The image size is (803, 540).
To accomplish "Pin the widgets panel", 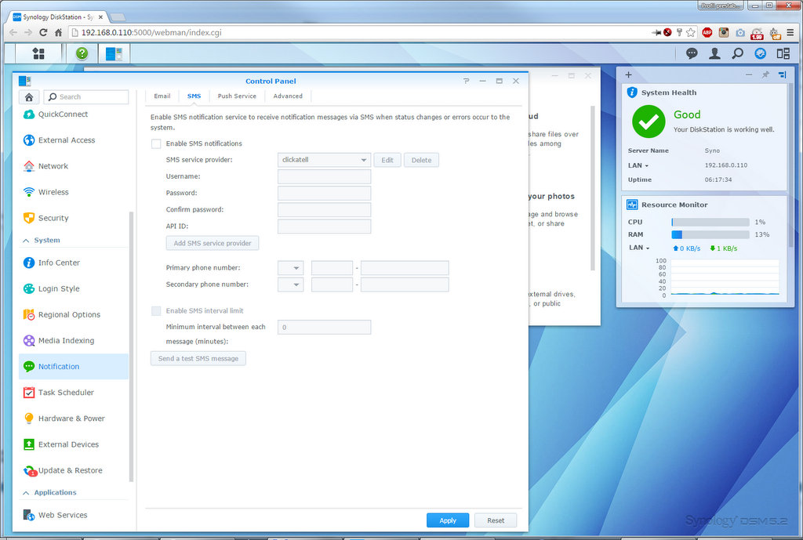I will pyautogui.click(x=765, y=74).
